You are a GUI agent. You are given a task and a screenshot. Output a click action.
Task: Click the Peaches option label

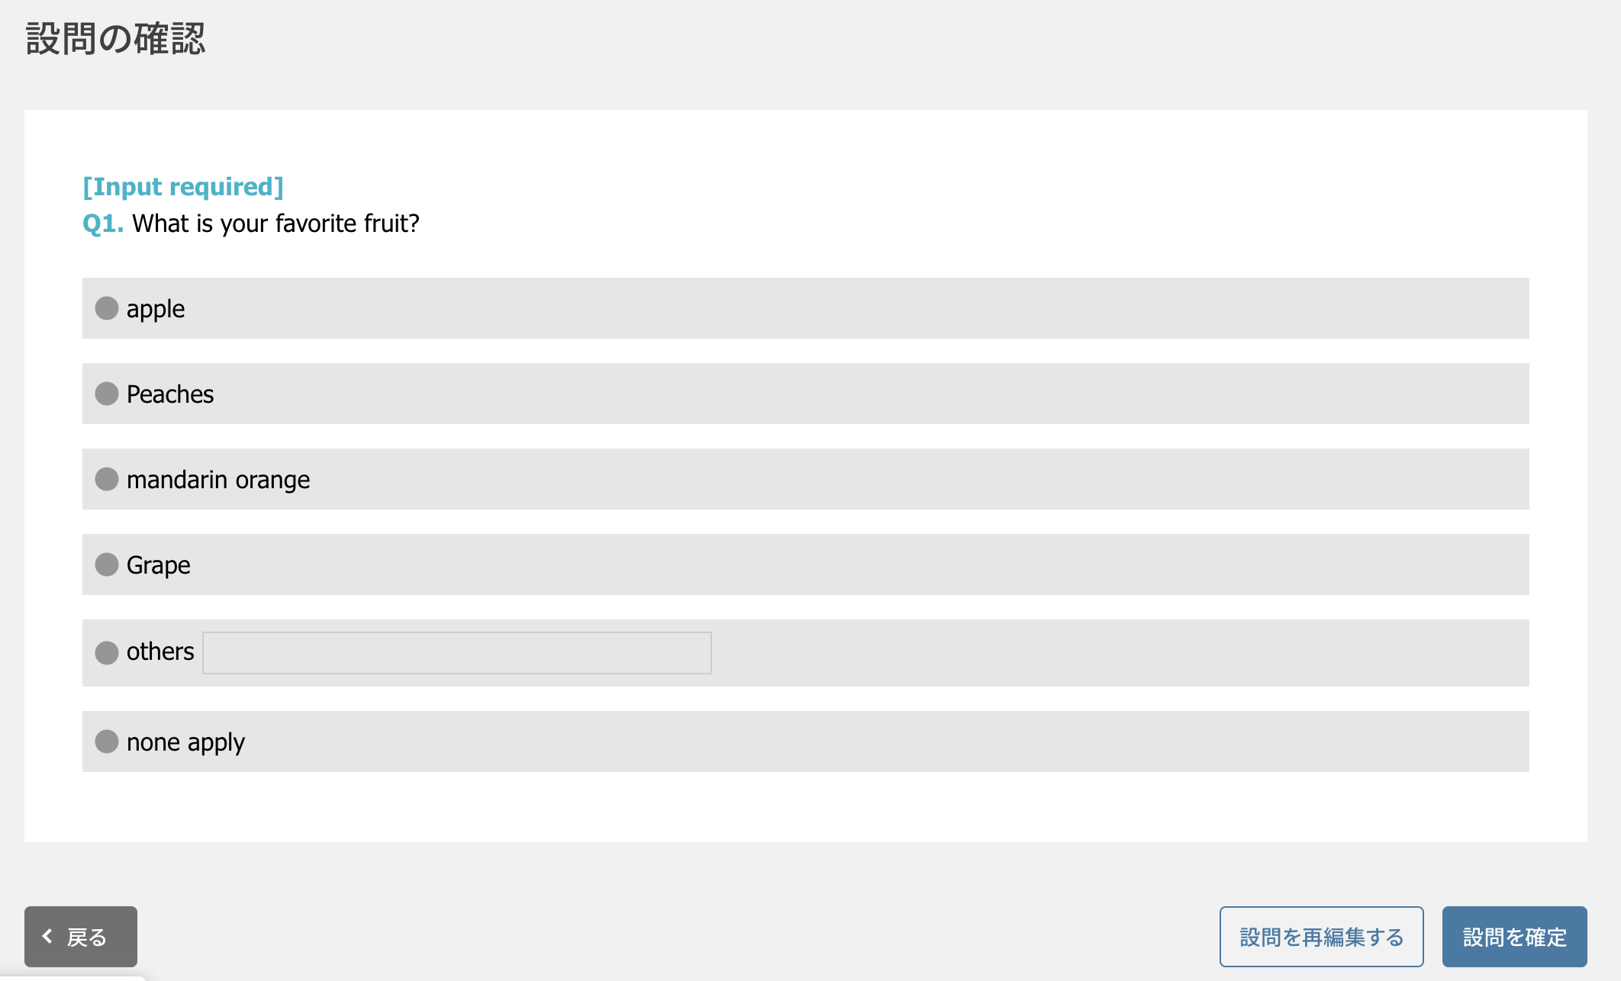(x=170, y=394)
